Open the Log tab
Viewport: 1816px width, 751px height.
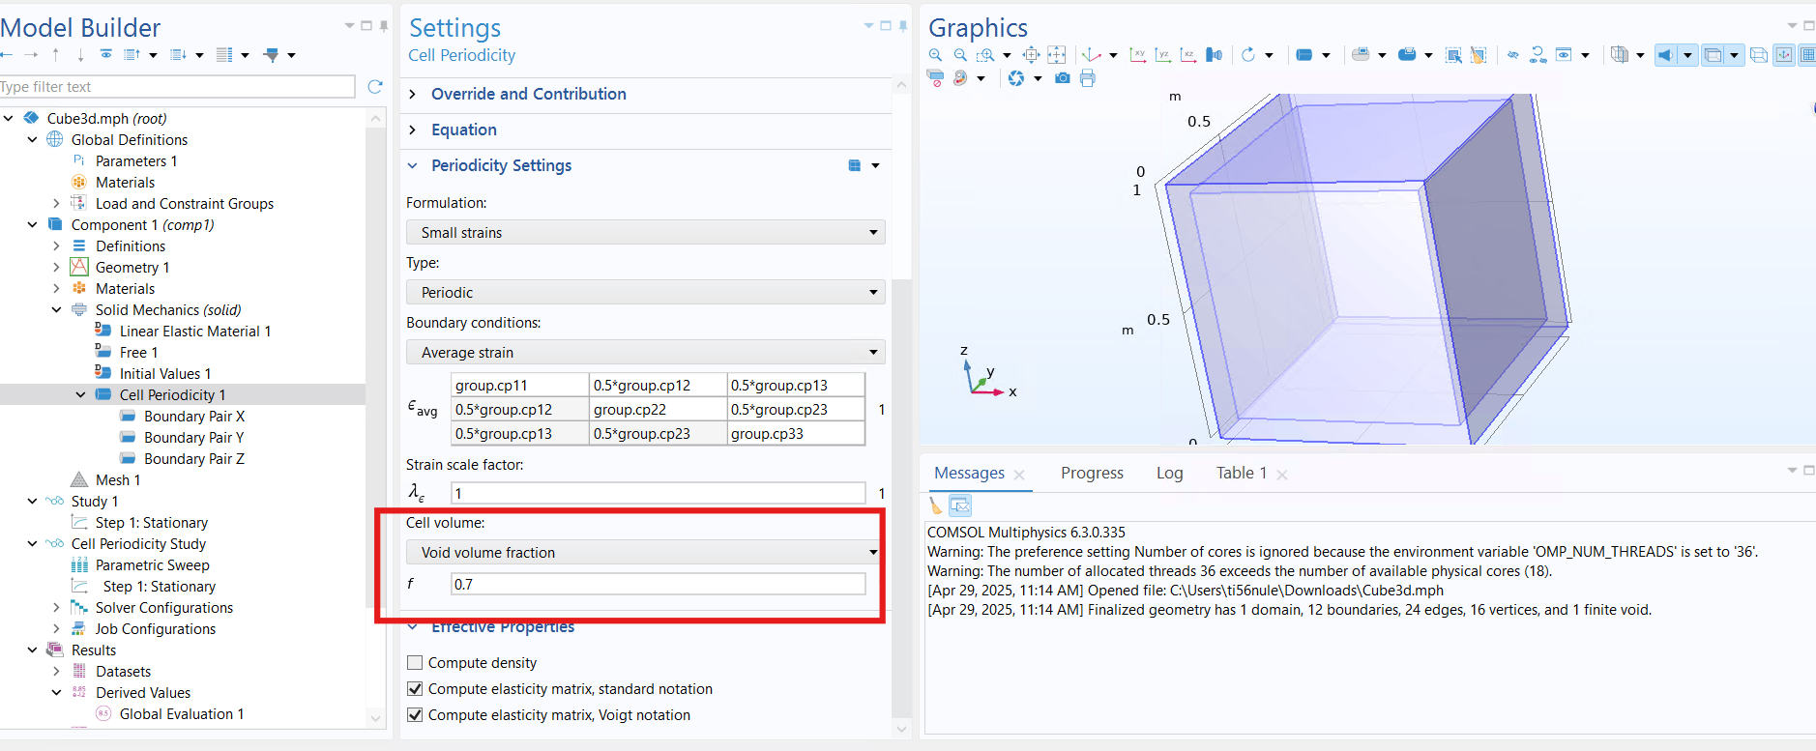(x=1169, y=473)
